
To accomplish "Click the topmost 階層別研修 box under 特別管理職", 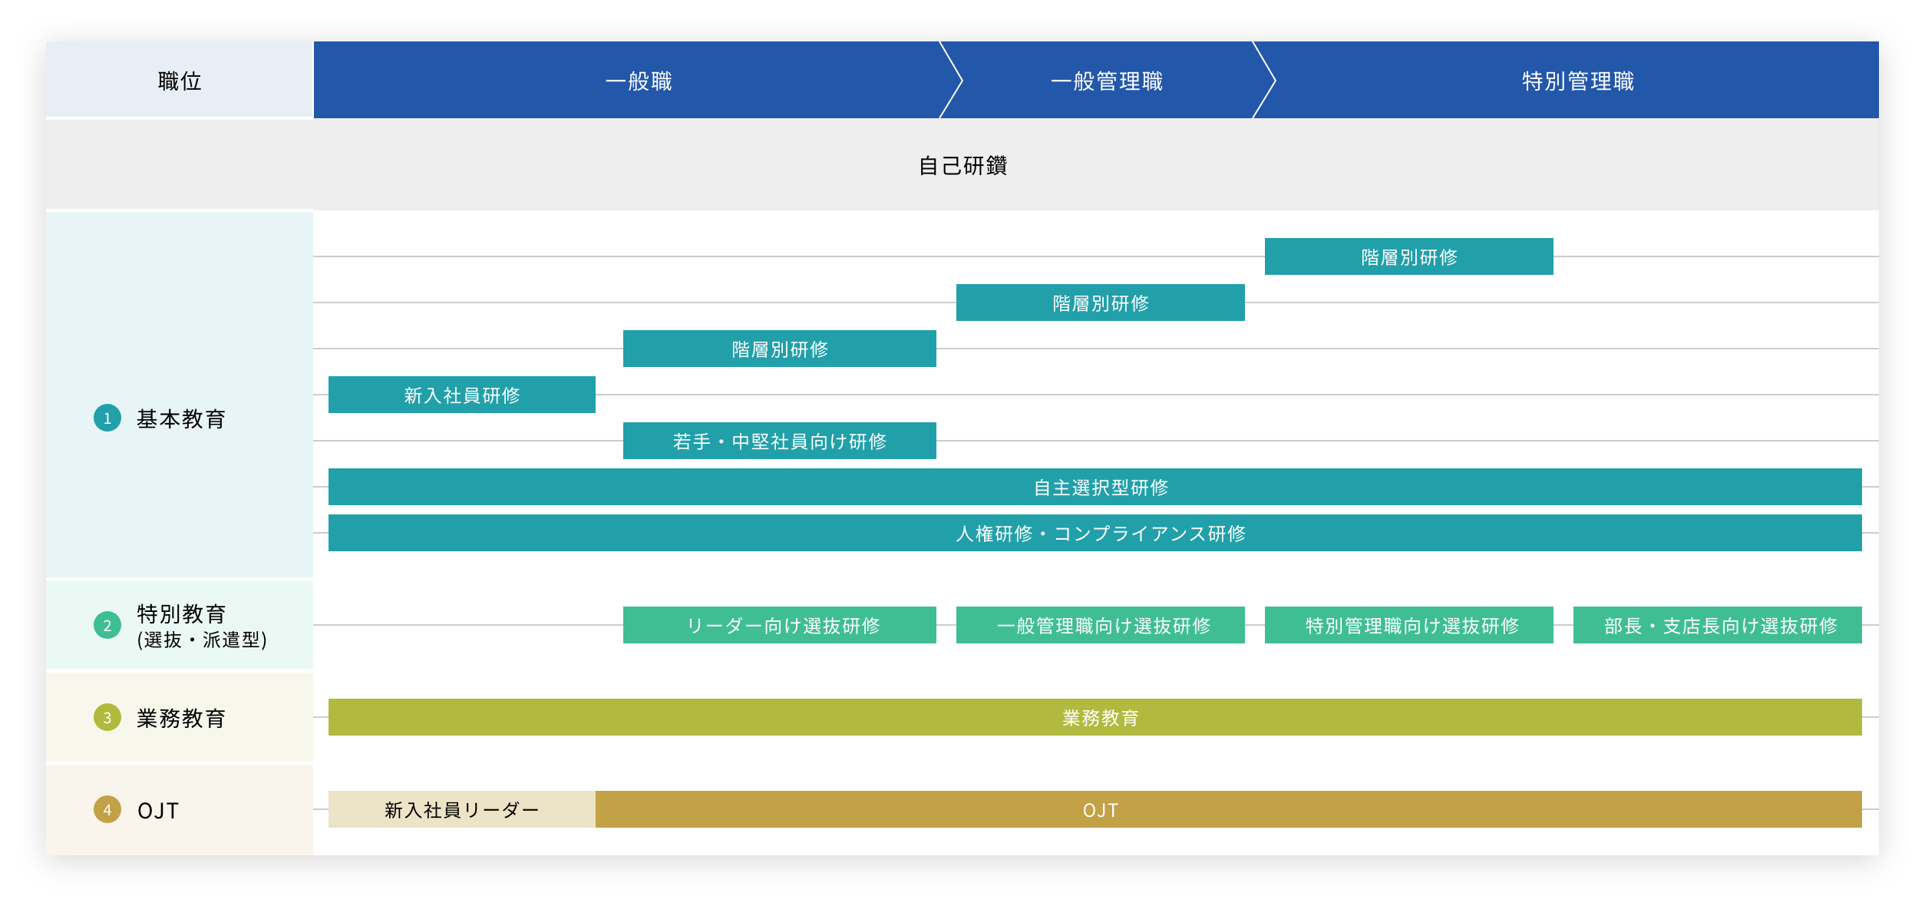I will click(1408, 256).
